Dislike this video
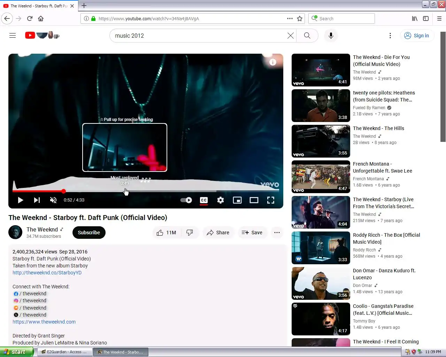This screenshot has height=357, width=446. [190, 233]
